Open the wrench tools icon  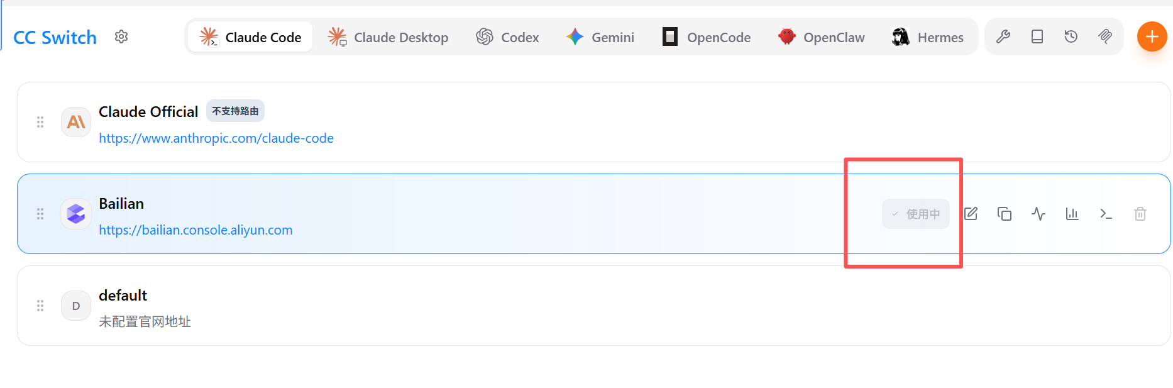tap(1003, 37)
